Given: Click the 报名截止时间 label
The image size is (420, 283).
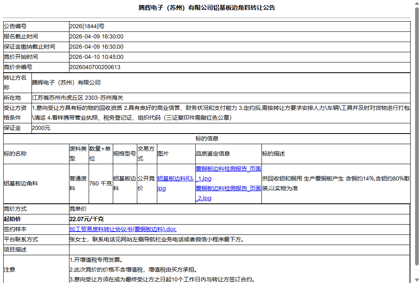Looking at the screenshot, I should point(20,36).
